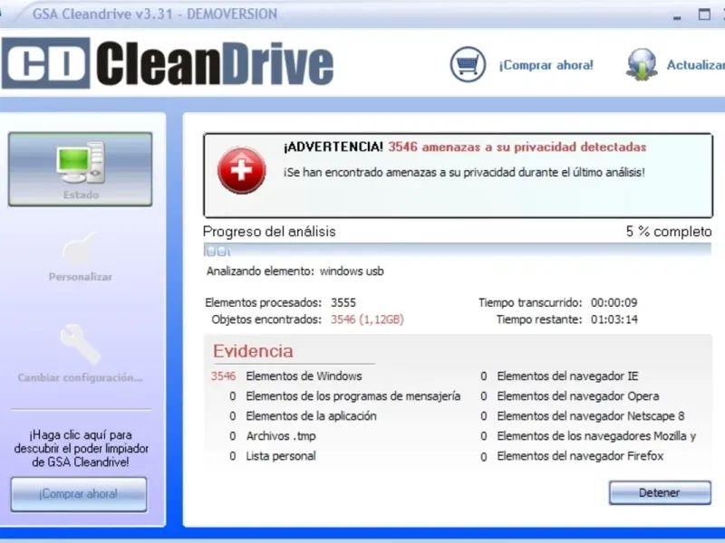This screenshot has width=725, height=543.
Task: Click the CleanDrive logo
Action: pyautogui.click(x=168, y=63)
